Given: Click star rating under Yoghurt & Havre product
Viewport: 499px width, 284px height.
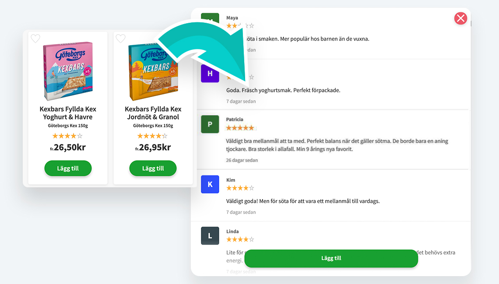Looking at the screenshot, I should click(67, 136).
